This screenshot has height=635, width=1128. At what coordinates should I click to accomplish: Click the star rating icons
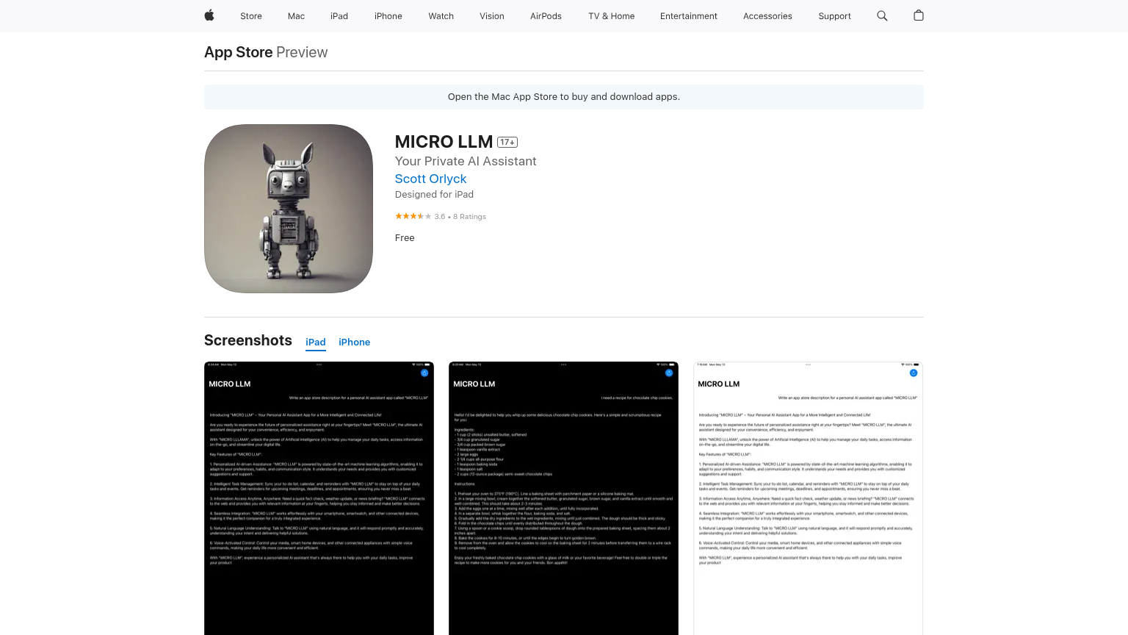click(x=413, y=216)
